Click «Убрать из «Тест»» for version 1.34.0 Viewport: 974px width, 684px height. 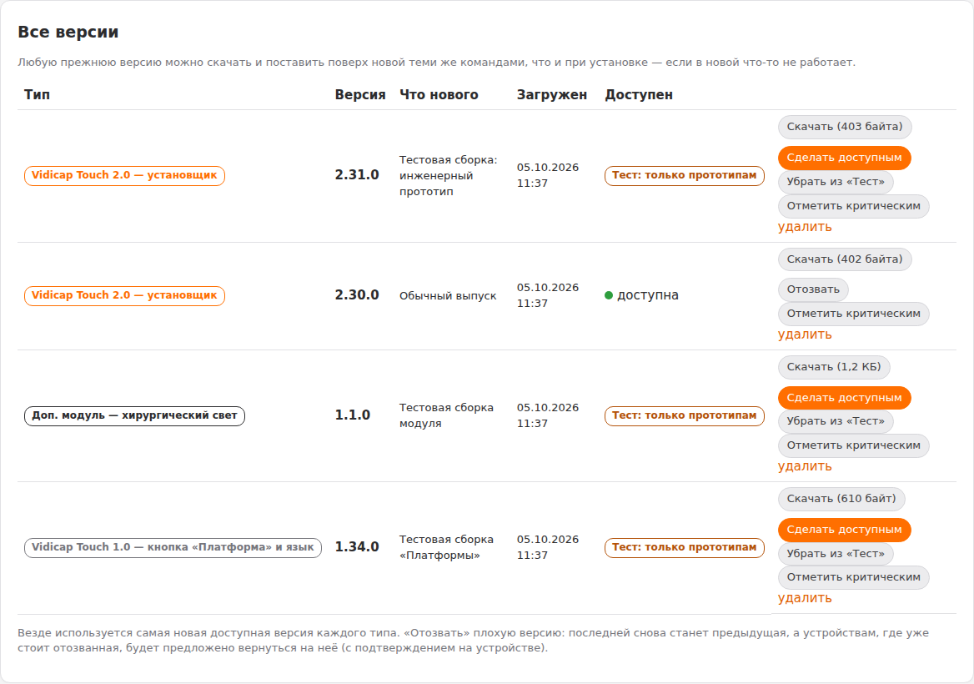836,554
